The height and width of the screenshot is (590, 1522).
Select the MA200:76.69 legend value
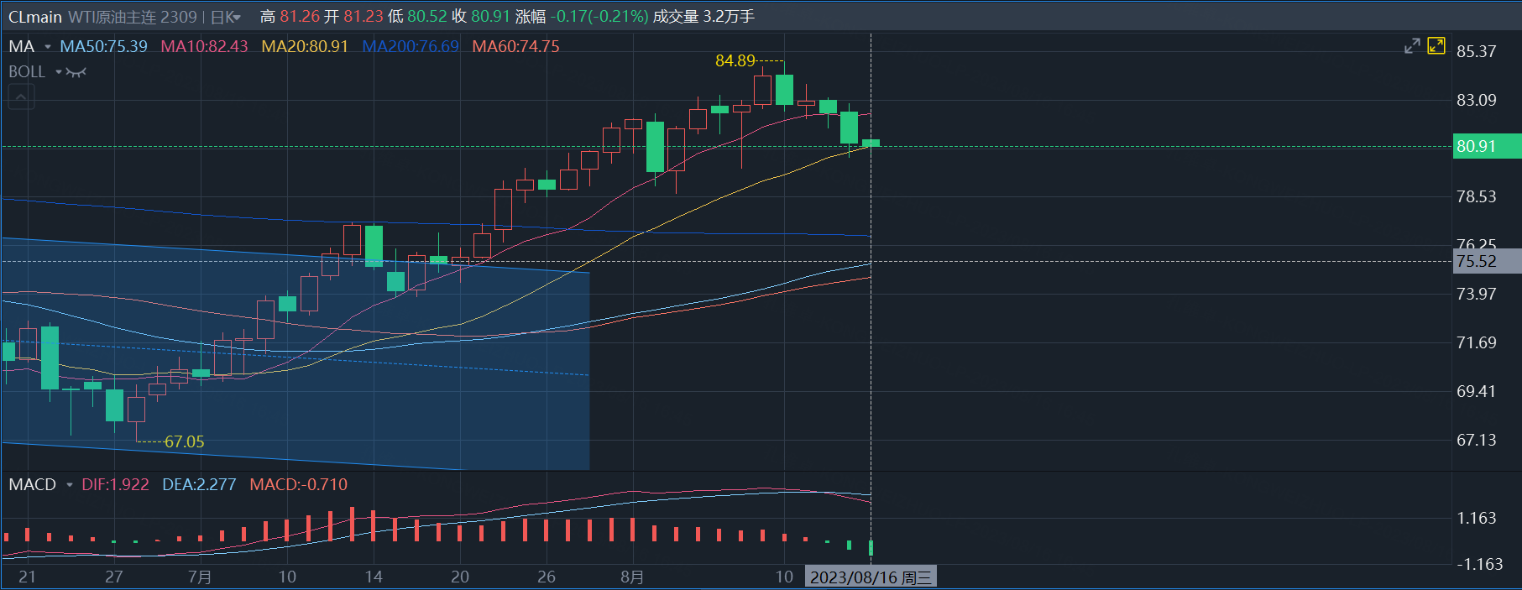411,47
